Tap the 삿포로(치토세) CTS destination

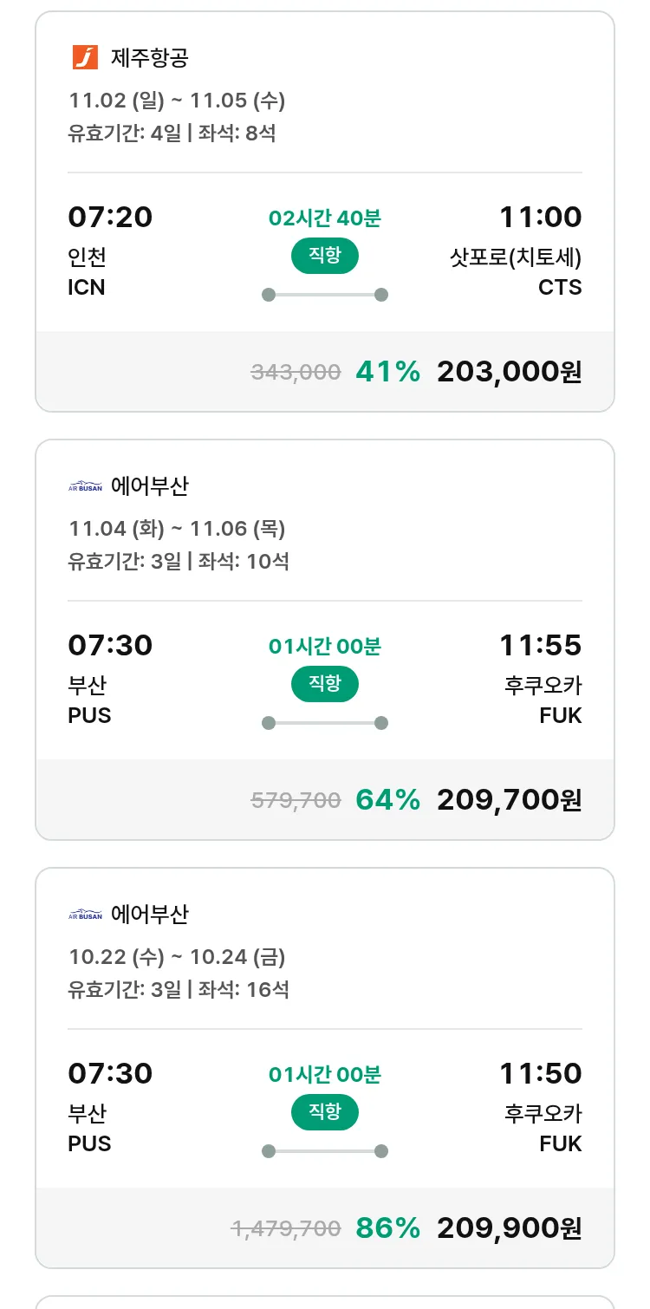(516, 271)
